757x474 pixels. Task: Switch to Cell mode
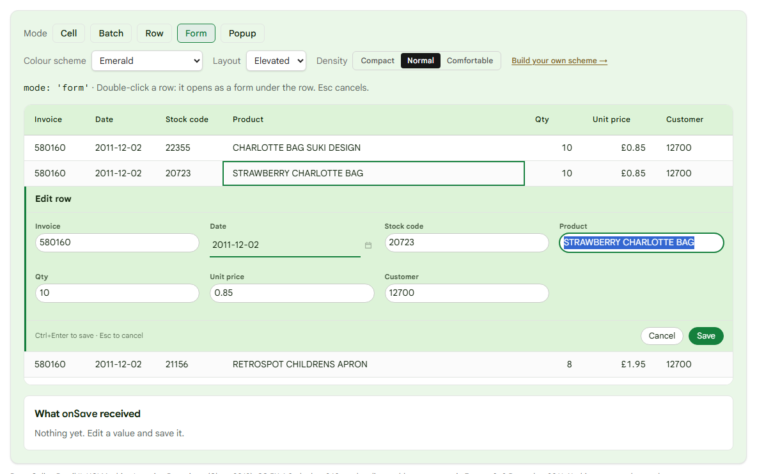[68, 33]
